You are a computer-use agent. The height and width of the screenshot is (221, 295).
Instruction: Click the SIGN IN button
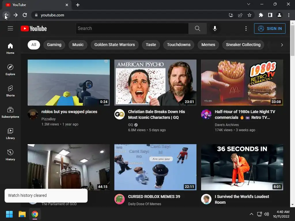(270, 28)
